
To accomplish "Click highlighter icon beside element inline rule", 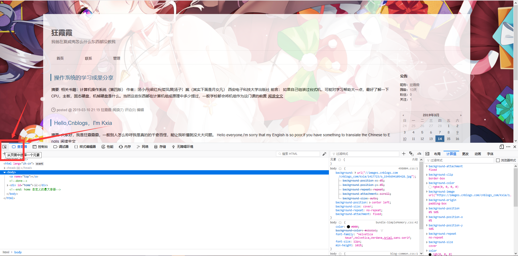I will (x=340, y=160).
